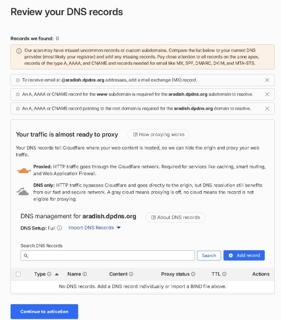Dismiss the MX record email notice
Viewport: 281px width, 320px height.
267,80
